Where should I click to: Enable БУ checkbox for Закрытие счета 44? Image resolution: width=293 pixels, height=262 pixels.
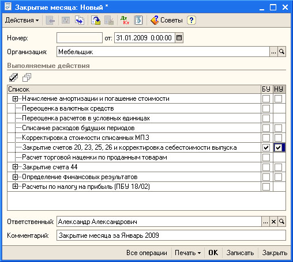pyautogui.click(x=266, y=167)
